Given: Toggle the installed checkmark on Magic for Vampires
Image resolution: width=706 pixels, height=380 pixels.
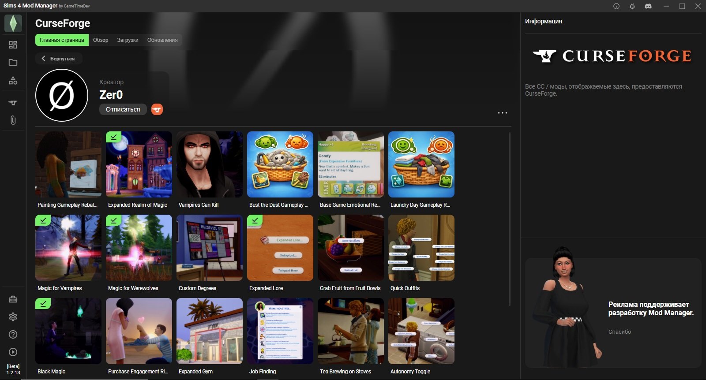Looking at the screenshot, I should click(43, 220).
